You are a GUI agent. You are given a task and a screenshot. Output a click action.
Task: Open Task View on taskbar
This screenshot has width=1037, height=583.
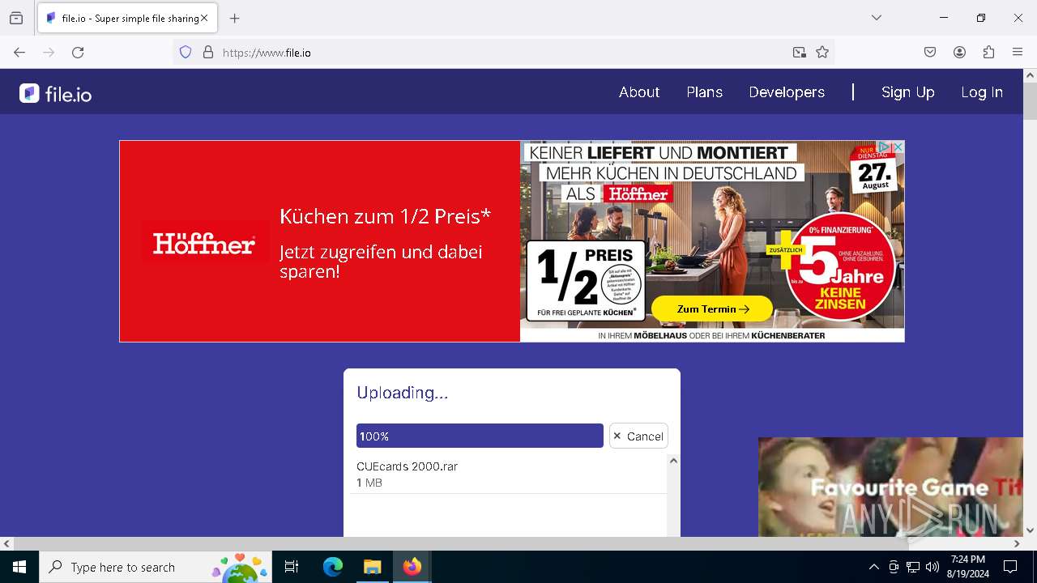[x=292, y=567]
